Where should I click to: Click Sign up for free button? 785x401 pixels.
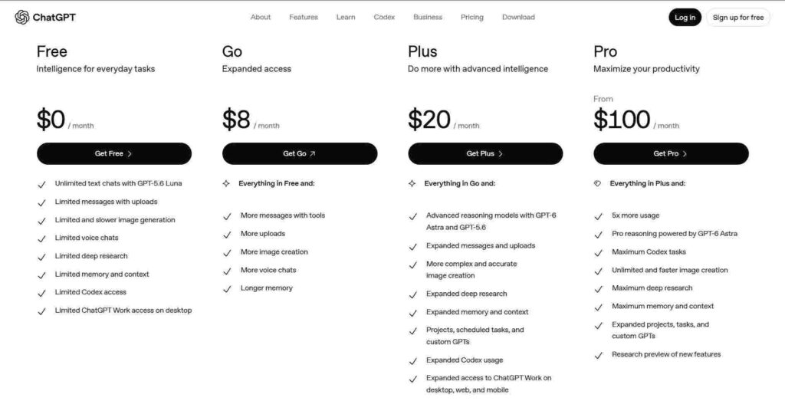[x=738, y=18]
